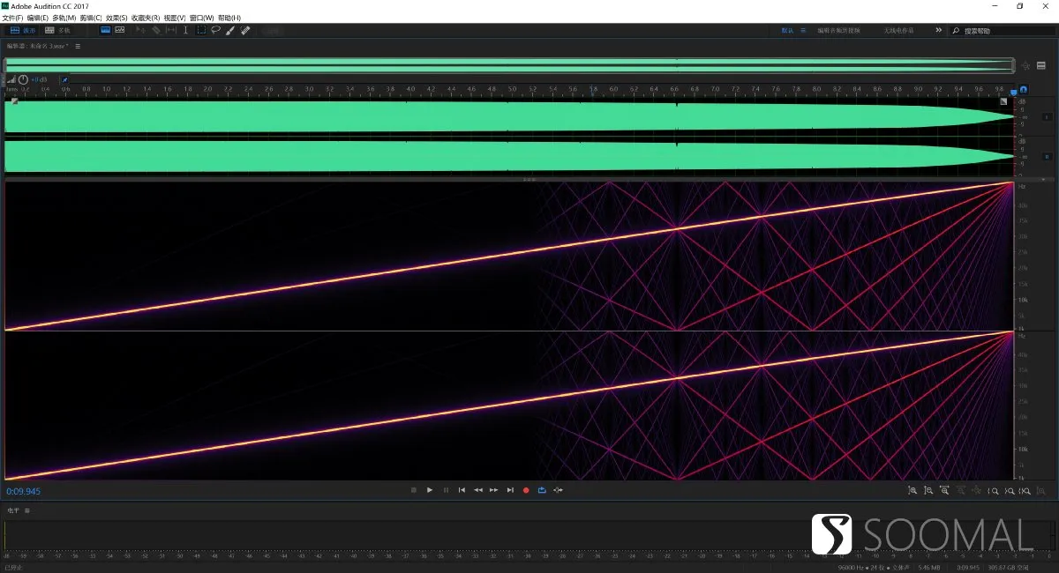Show the spectral pitch display
Viewport: 1059px width, 573px height.
tap(119, 30)
